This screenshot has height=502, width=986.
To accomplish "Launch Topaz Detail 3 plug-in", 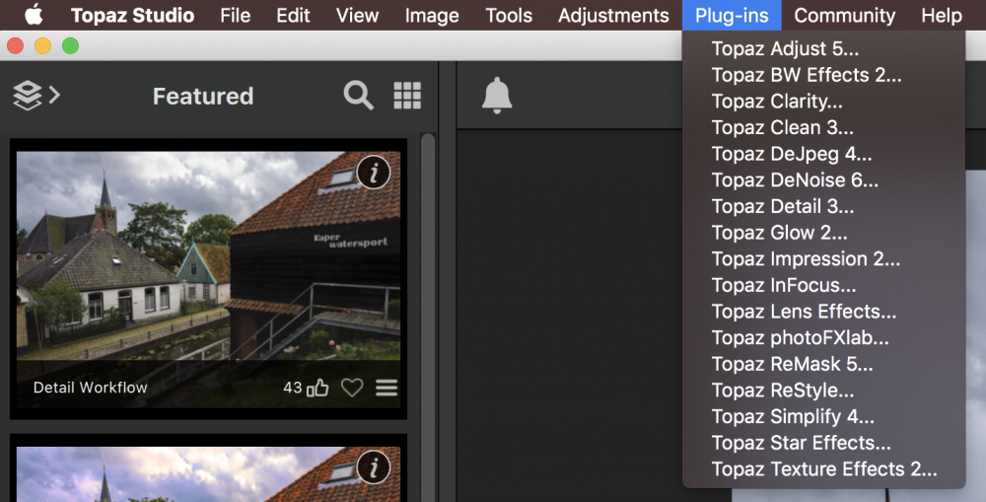I will 823,206.
